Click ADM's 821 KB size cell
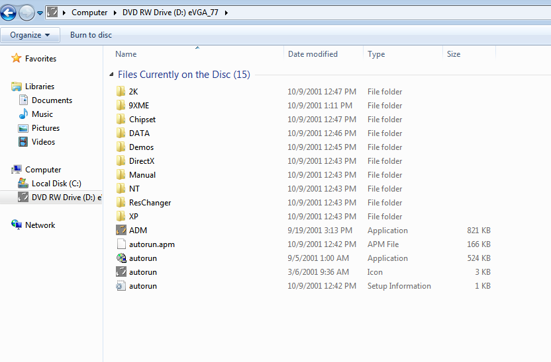The image size is (551, 362). point(479,231)
